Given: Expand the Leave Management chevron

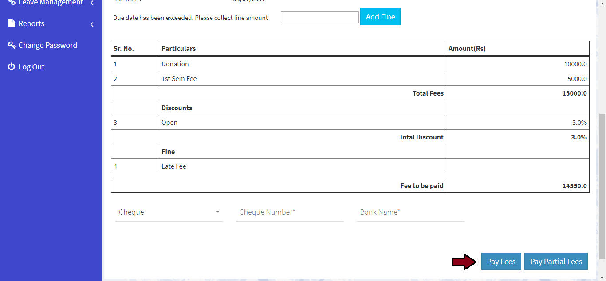Looking at the screenshot, I should click(92, 3).
